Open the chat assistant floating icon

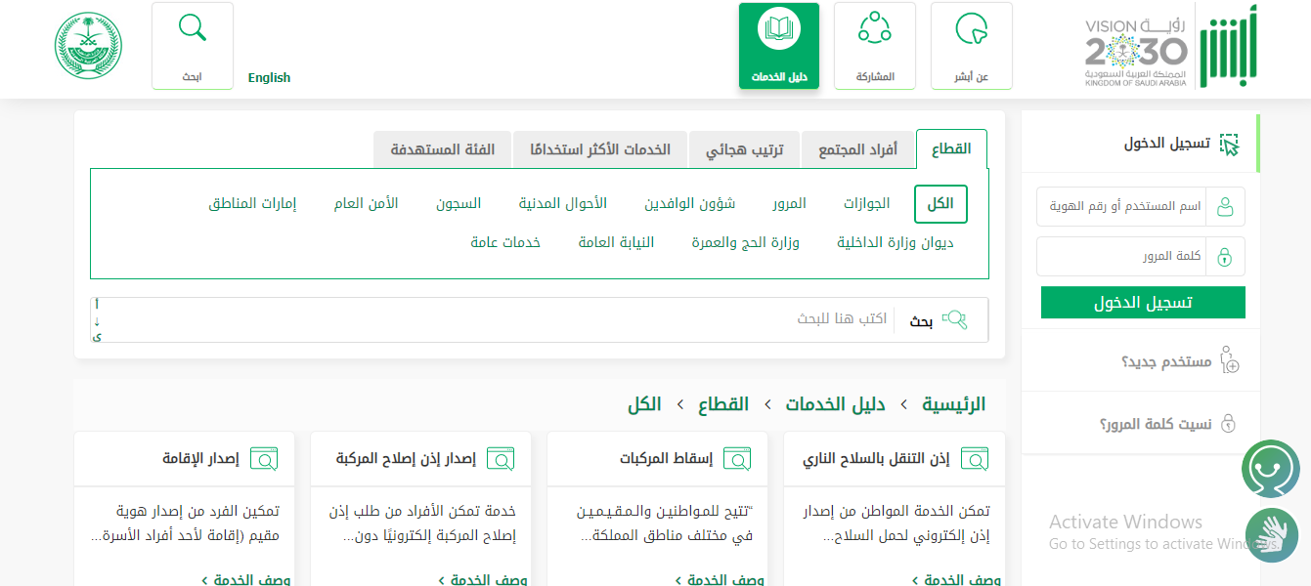(x=1270, y=470)
